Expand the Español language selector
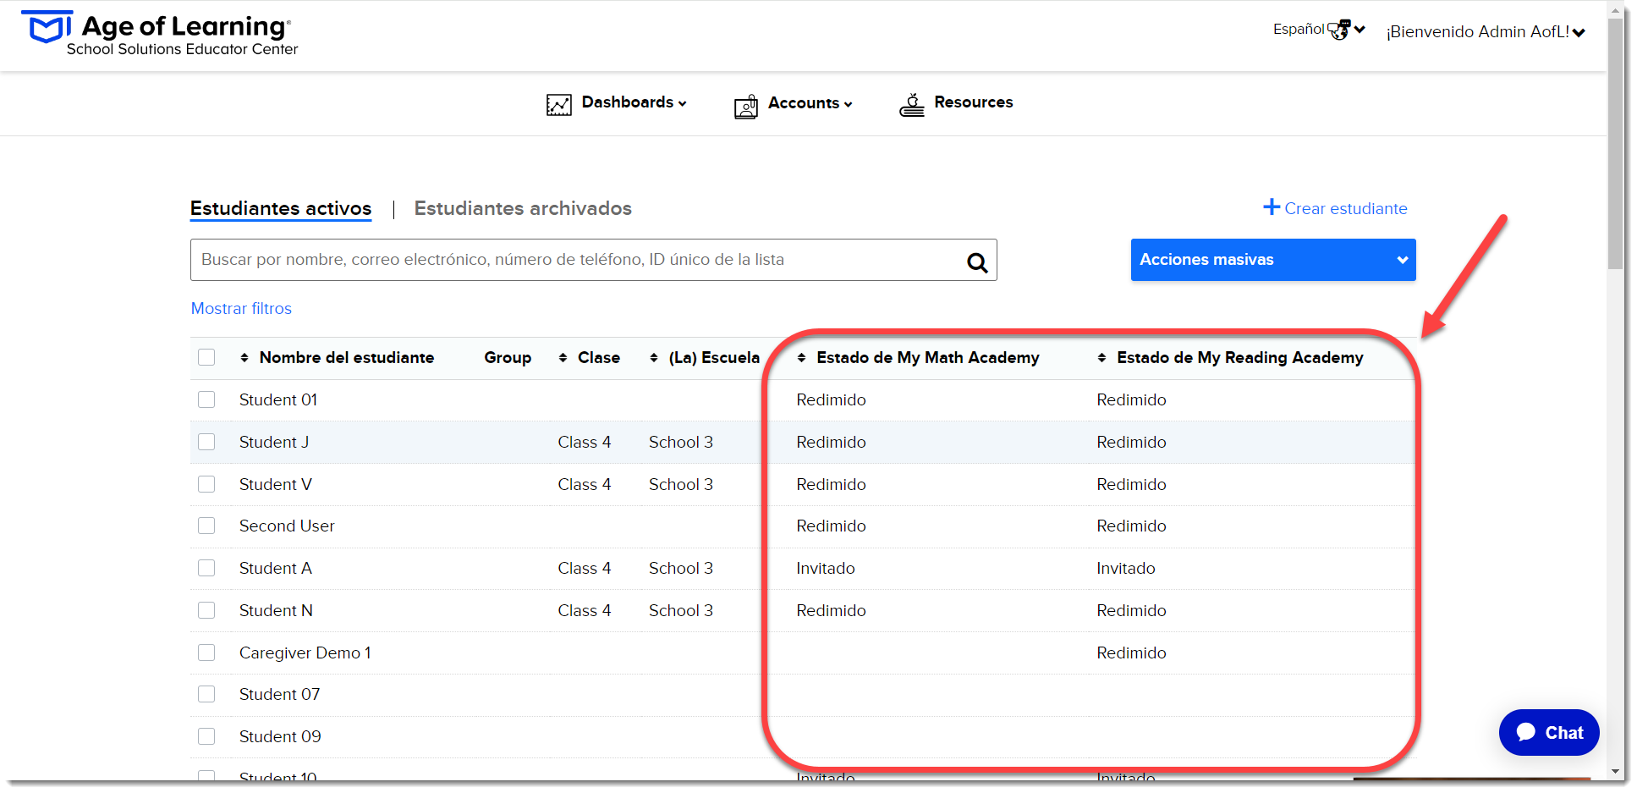This screenshot has width=1637, height=793. (1319, 30)
